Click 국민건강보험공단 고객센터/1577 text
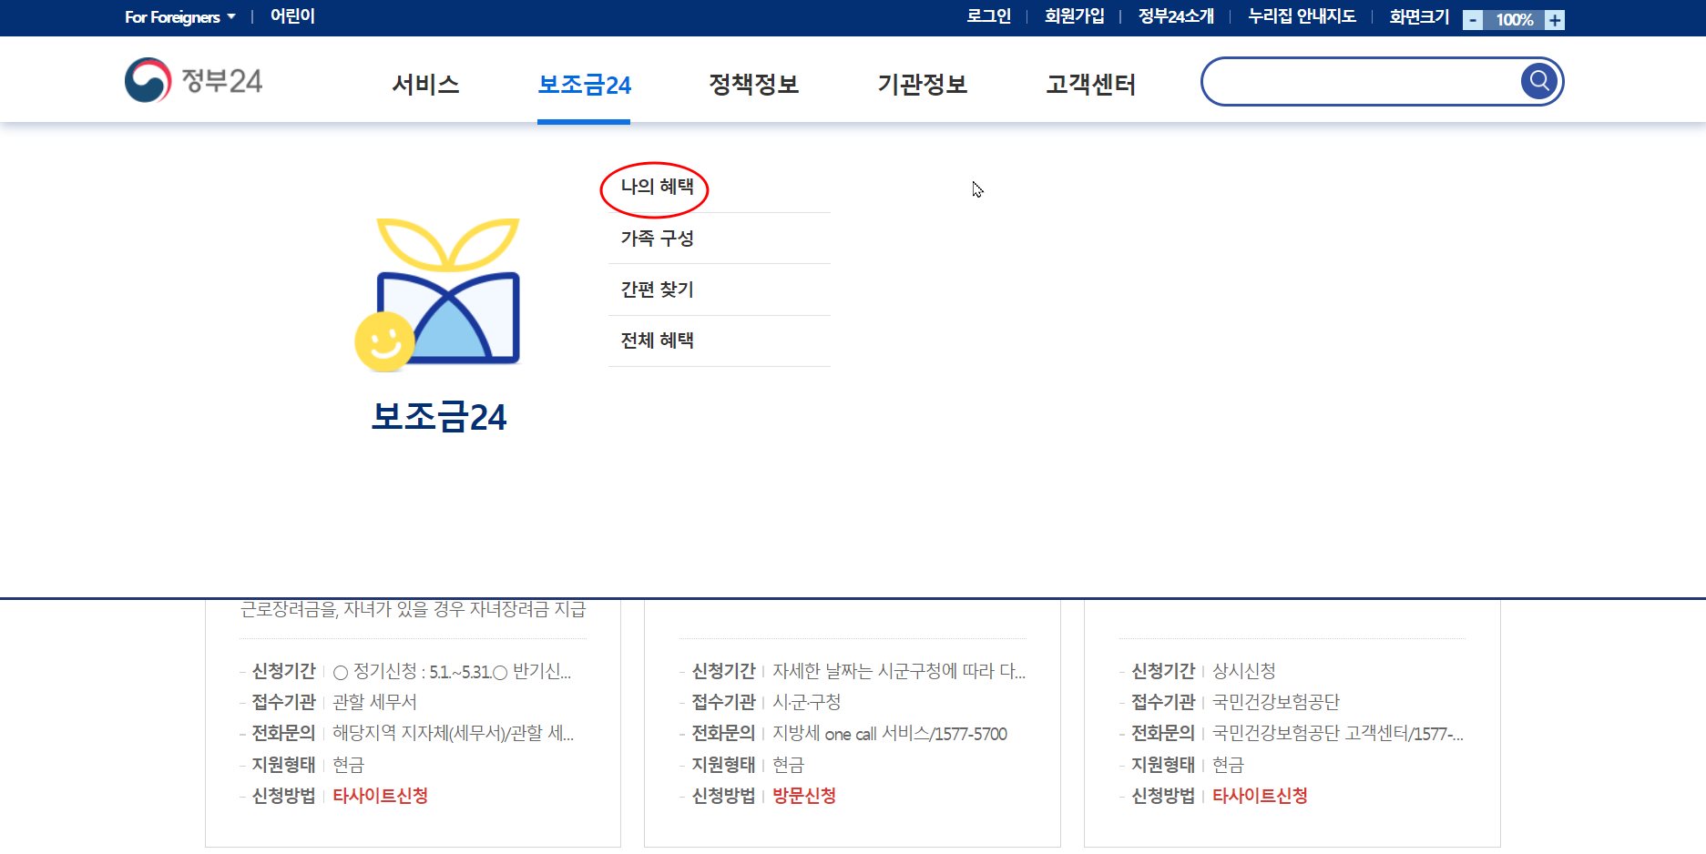Screen dimensions: 1706x854 coord(1337,734)
